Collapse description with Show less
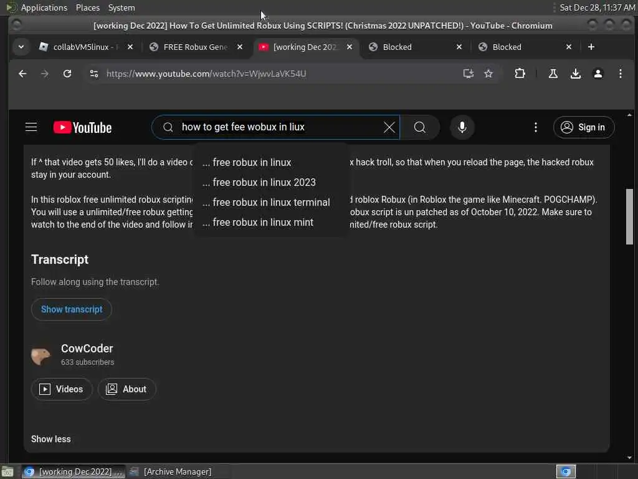The width and height of the screenshot is (638, 479). 51,439
